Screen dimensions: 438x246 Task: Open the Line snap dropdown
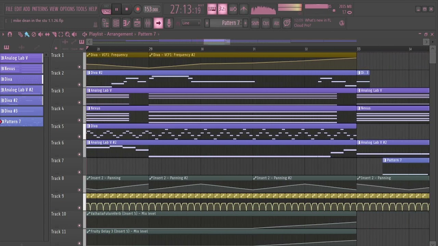click(x=191, y=23)
